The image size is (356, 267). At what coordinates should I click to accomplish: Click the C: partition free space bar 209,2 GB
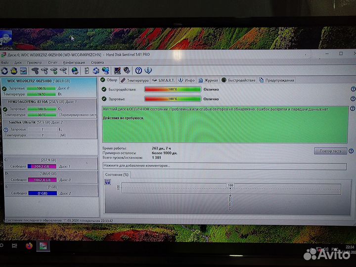click(42, 167)
